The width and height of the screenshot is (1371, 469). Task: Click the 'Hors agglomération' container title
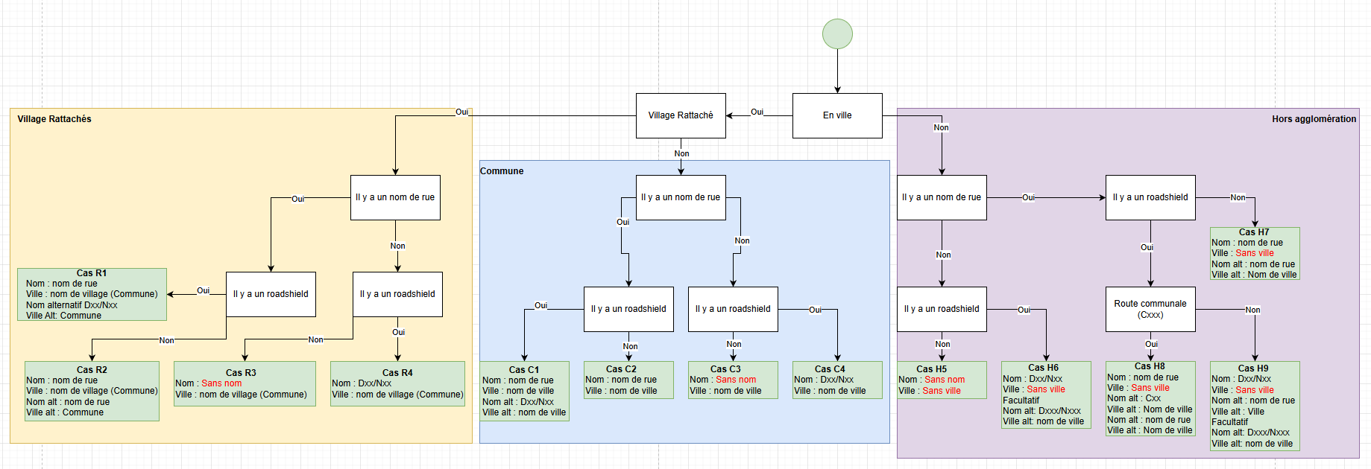(x=1314, y=119)
